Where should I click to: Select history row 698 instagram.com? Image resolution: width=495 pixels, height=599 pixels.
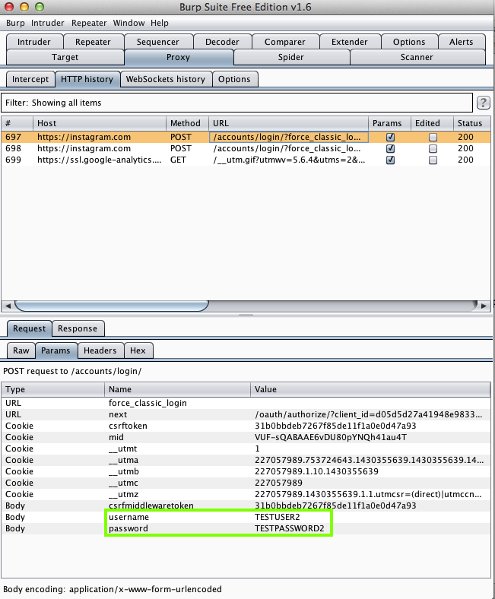pos(246,148)
